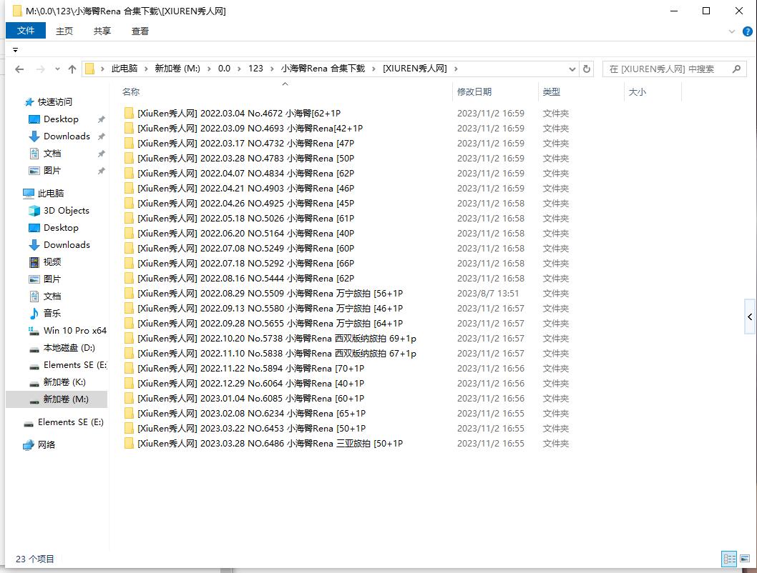Select the Win 10 Pro x64 drive

click(x=74, y=331)
